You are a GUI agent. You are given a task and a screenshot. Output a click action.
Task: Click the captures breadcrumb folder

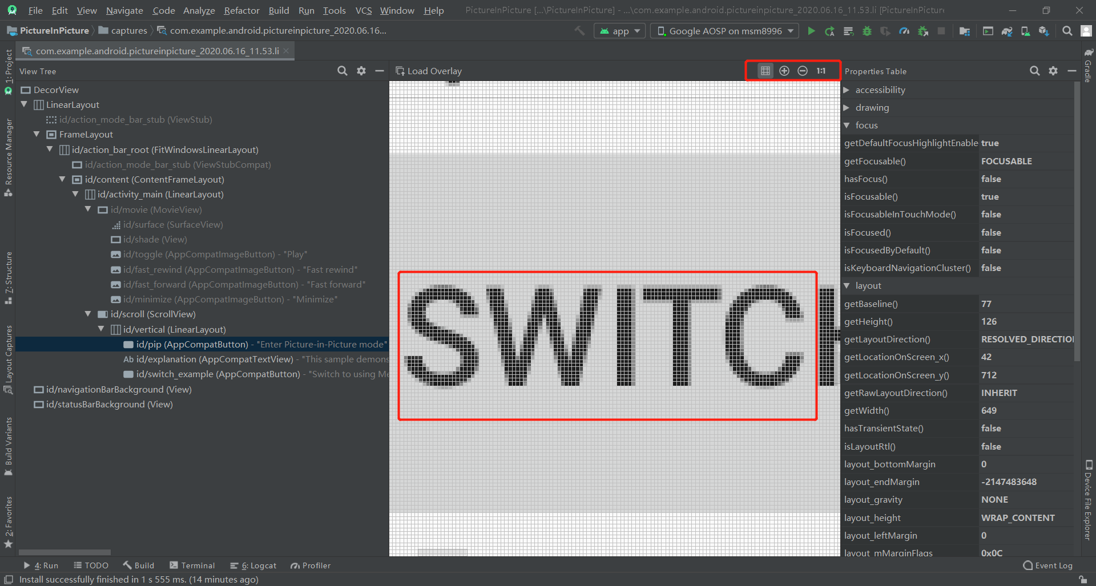pyautogui.click(x=123, y=31)
